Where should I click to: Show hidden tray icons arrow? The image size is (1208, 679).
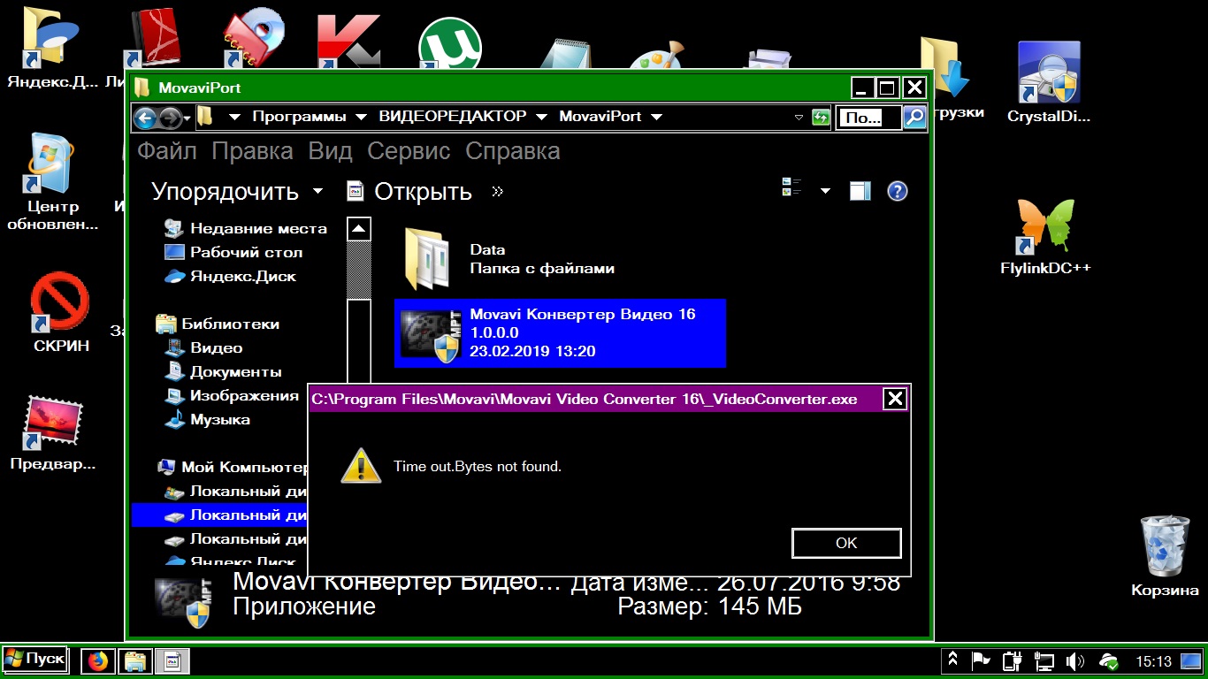(952, 660)
